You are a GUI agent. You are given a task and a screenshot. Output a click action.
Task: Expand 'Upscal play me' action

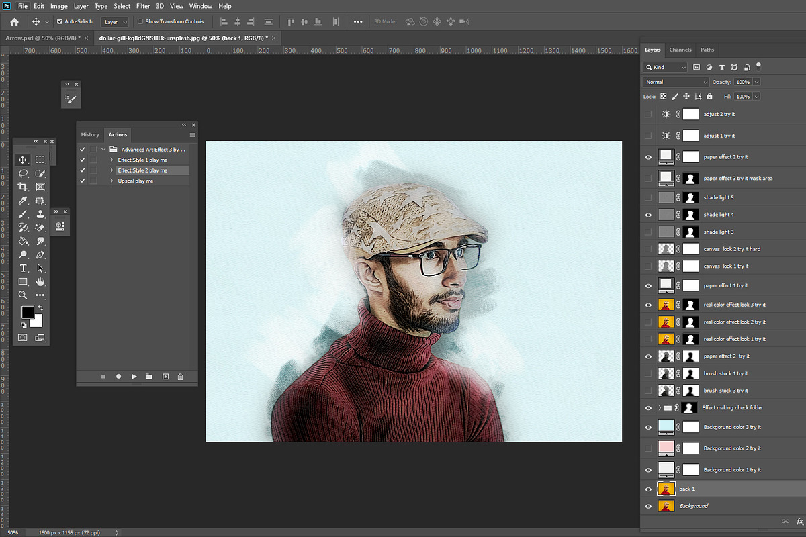pos(111,181)
